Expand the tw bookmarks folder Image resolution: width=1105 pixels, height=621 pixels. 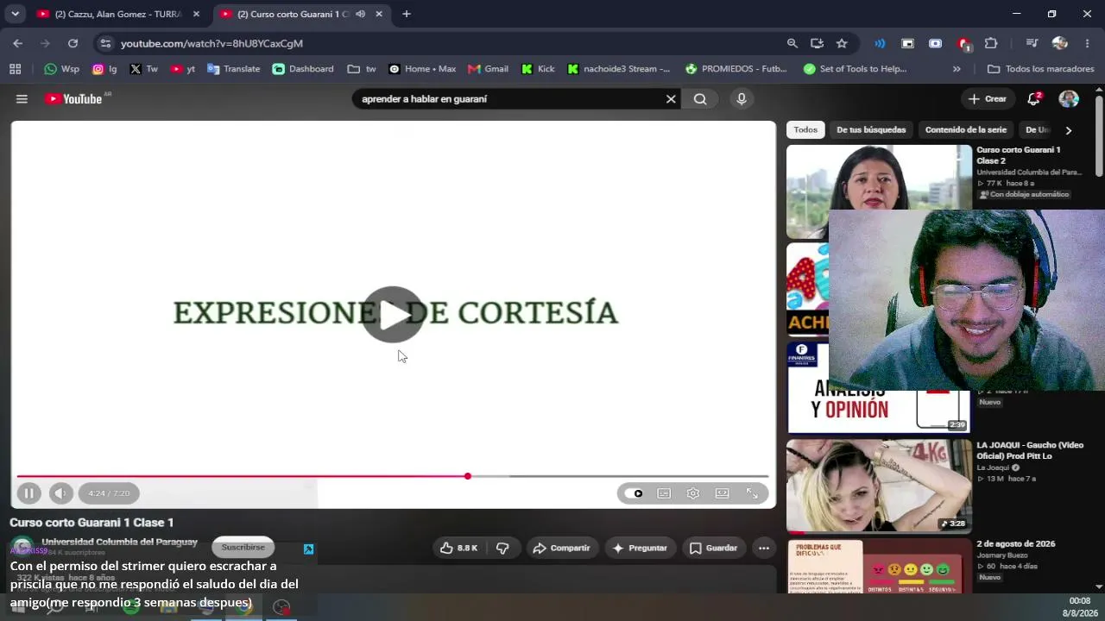362,69
